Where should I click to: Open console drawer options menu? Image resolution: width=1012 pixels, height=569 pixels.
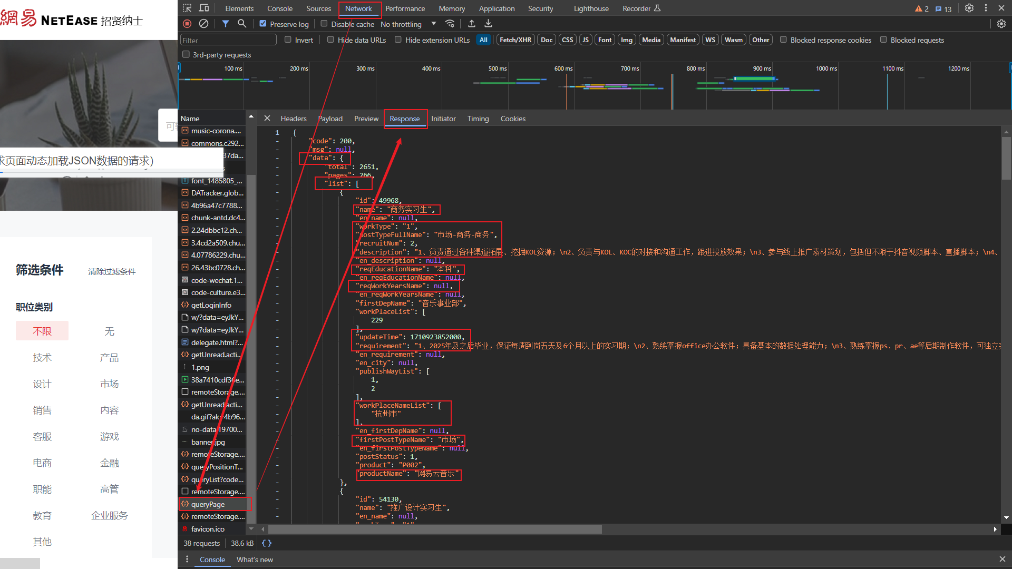point(187,560)
